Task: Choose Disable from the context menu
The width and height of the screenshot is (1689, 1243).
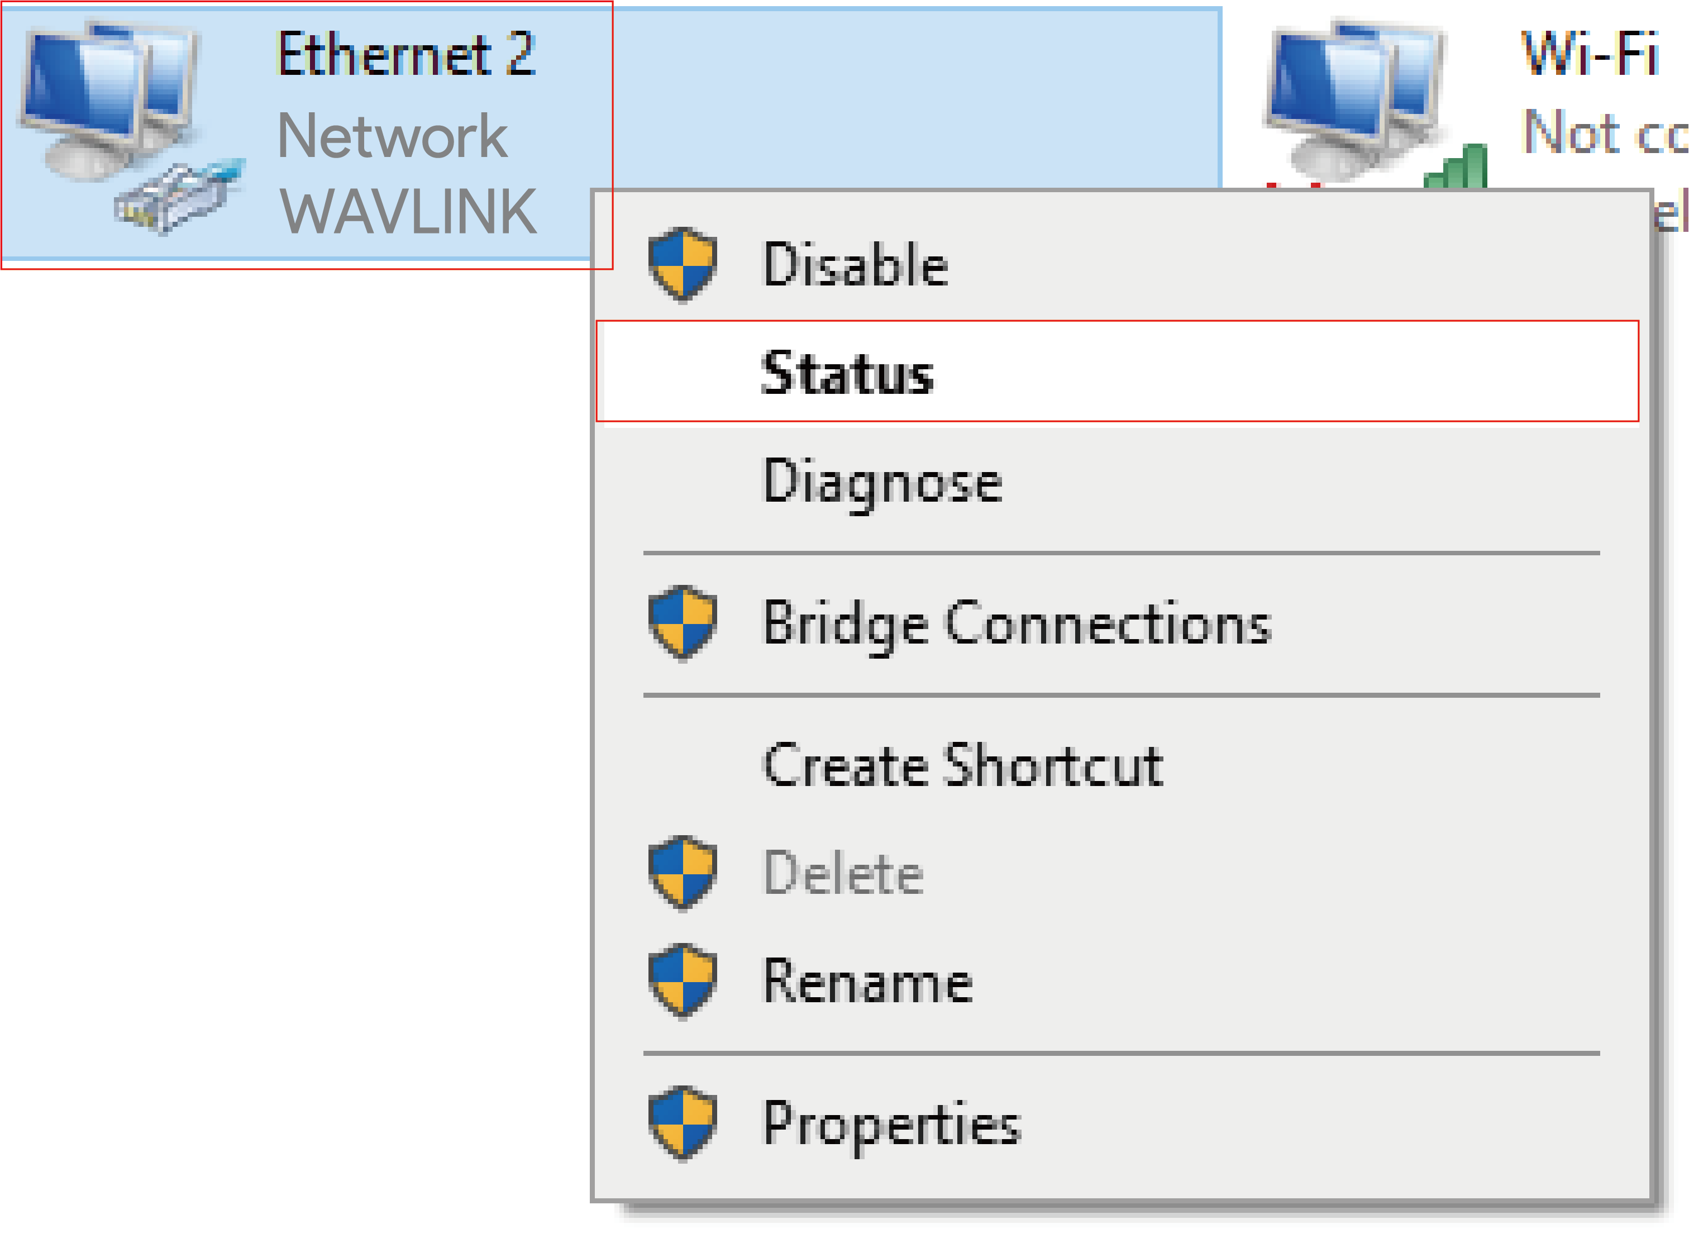Action: [x=856, y=265]
